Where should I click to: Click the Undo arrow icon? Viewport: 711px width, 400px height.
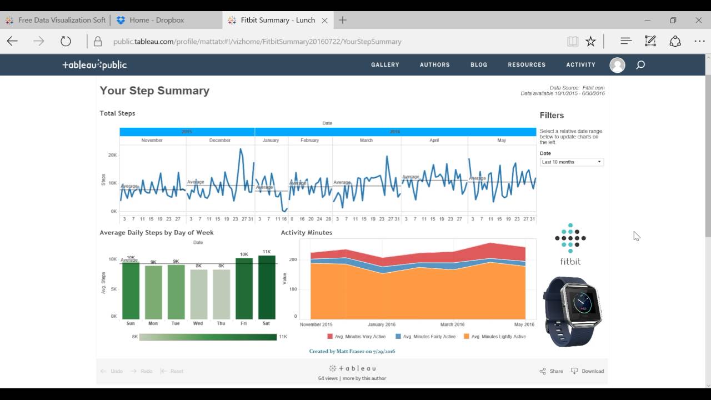(103, 371)
